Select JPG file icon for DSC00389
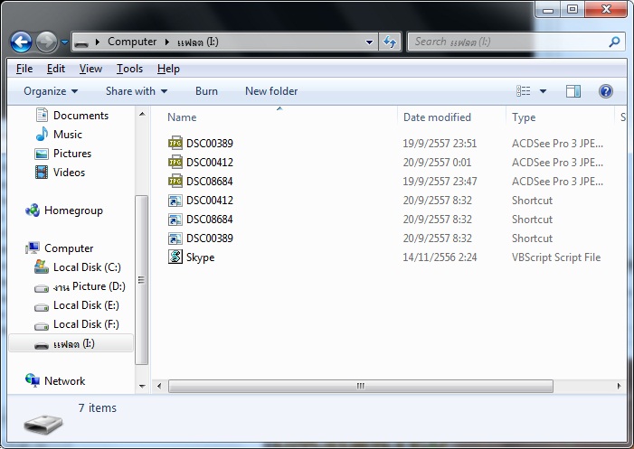634x449 pixels. (x=175, y=143)
